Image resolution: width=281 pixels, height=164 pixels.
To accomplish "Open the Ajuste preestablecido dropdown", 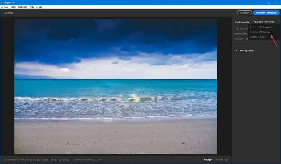I will (x=266, y=22).
